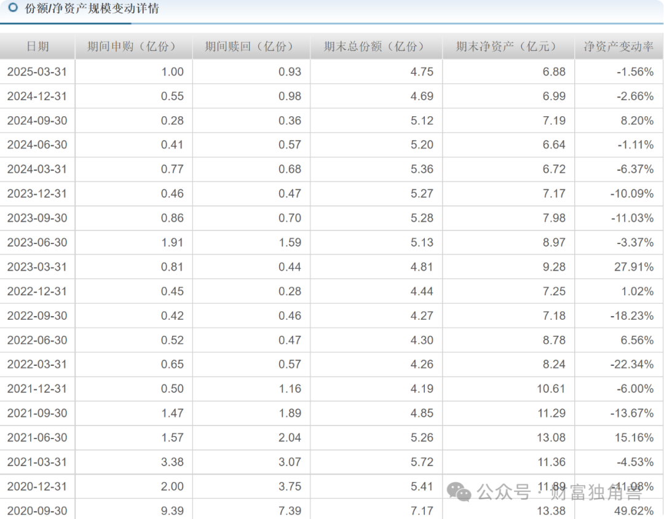The height and width of the screenshot is (519, 664).
Task: Click the -22.34% change rate value
Action: (x=632, y=365)
